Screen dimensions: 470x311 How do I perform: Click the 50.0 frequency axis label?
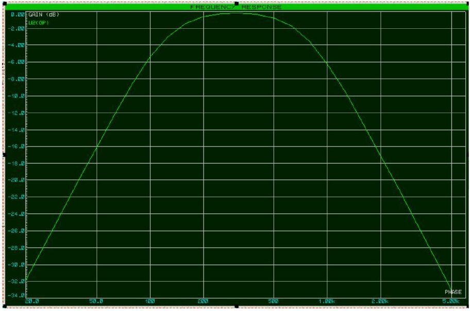point(96,301)
